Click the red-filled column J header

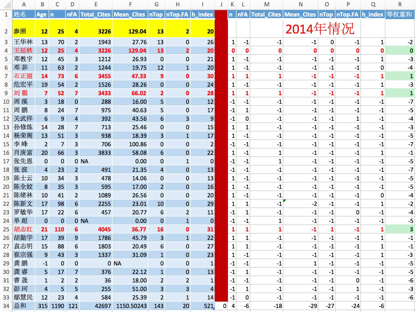pyautogui.click(x=221, y=5)
